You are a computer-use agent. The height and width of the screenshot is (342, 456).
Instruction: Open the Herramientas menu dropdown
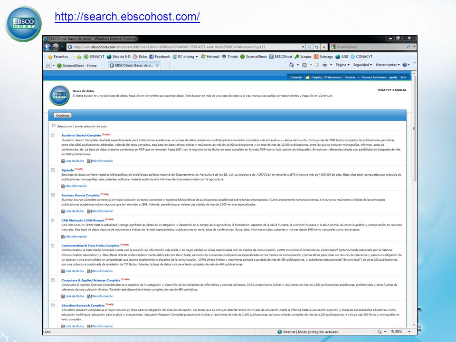coord(388,65)
